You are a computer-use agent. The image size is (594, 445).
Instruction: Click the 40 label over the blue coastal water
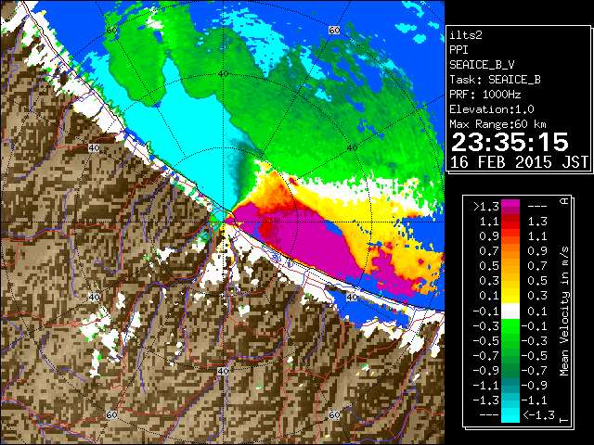[353, 297]
